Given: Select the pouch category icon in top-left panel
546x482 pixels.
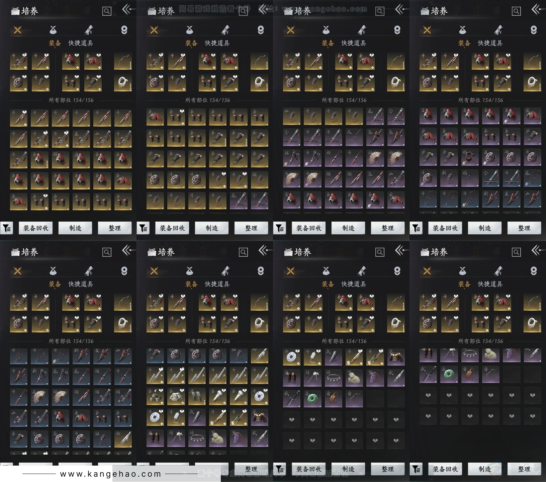Looking at the screenshot, I should [53, 30].
